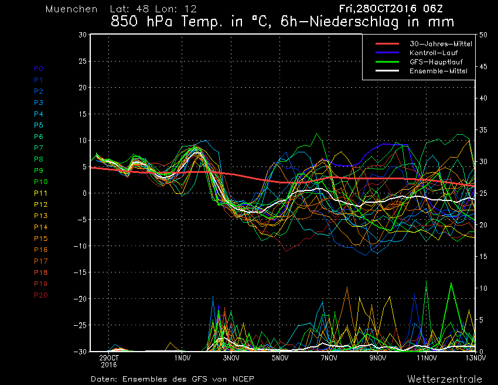
Task: Click the 40 precipitation axis value
Action: [483, 98]
